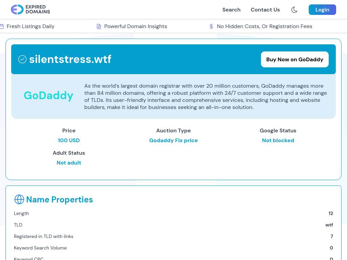The height and width of the screenshot is (260, 347).
Task: Click the Login button
Action: (322, 9)
